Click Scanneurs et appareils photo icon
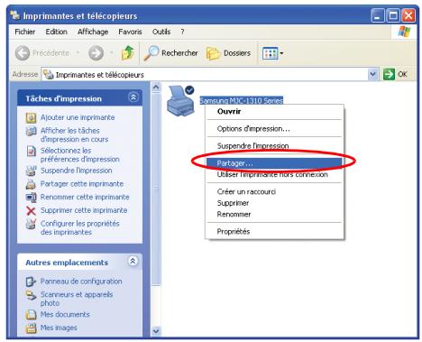Viewport: 422px width, 342px height. [x=31, y=295]
